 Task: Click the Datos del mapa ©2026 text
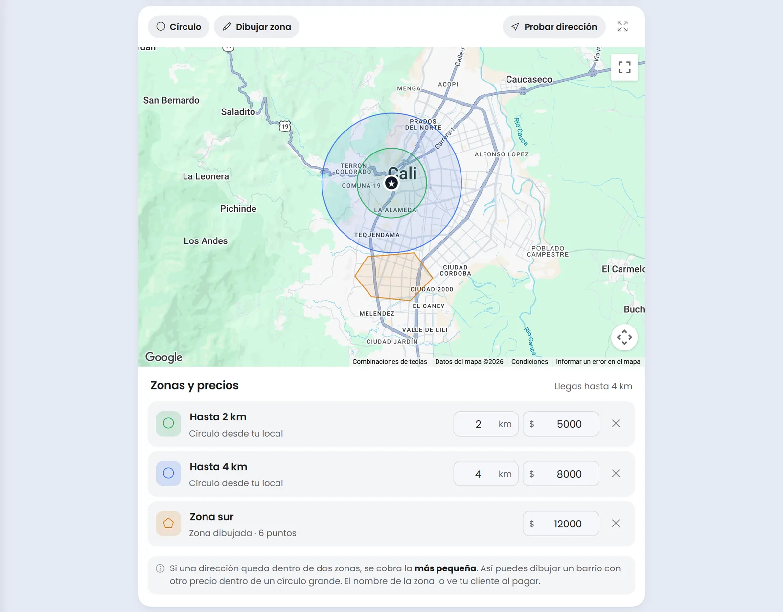pyautogui.click(x=469, y=362)
